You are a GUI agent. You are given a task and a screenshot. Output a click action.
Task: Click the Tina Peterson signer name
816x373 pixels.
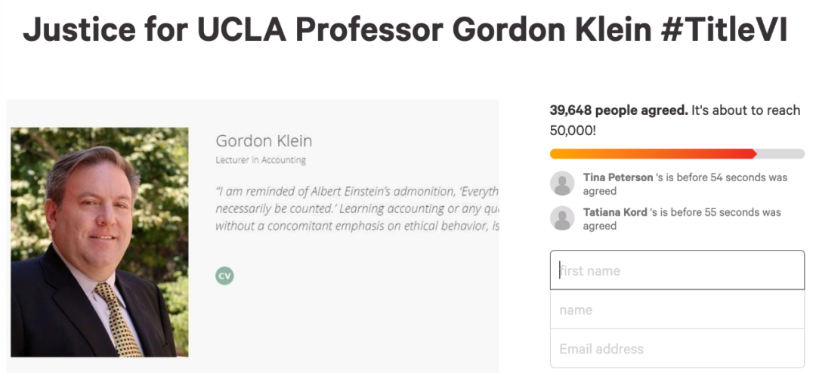click(x=618, y=177)
